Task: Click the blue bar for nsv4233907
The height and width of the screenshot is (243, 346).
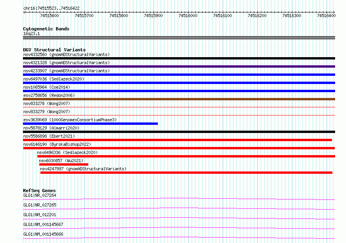Action: [x=179, y=75]
